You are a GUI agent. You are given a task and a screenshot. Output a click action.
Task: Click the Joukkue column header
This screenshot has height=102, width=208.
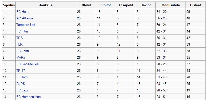[46, 5]
